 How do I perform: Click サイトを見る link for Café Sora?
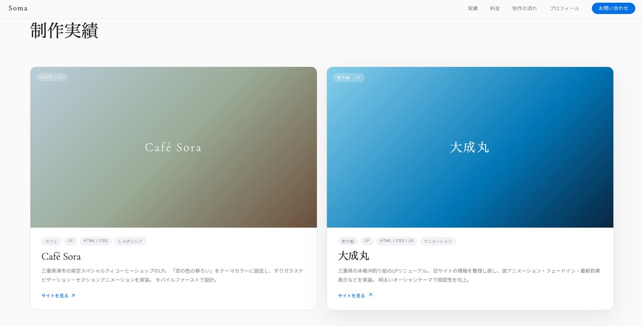pyautogui.click(x=59, y=296)
